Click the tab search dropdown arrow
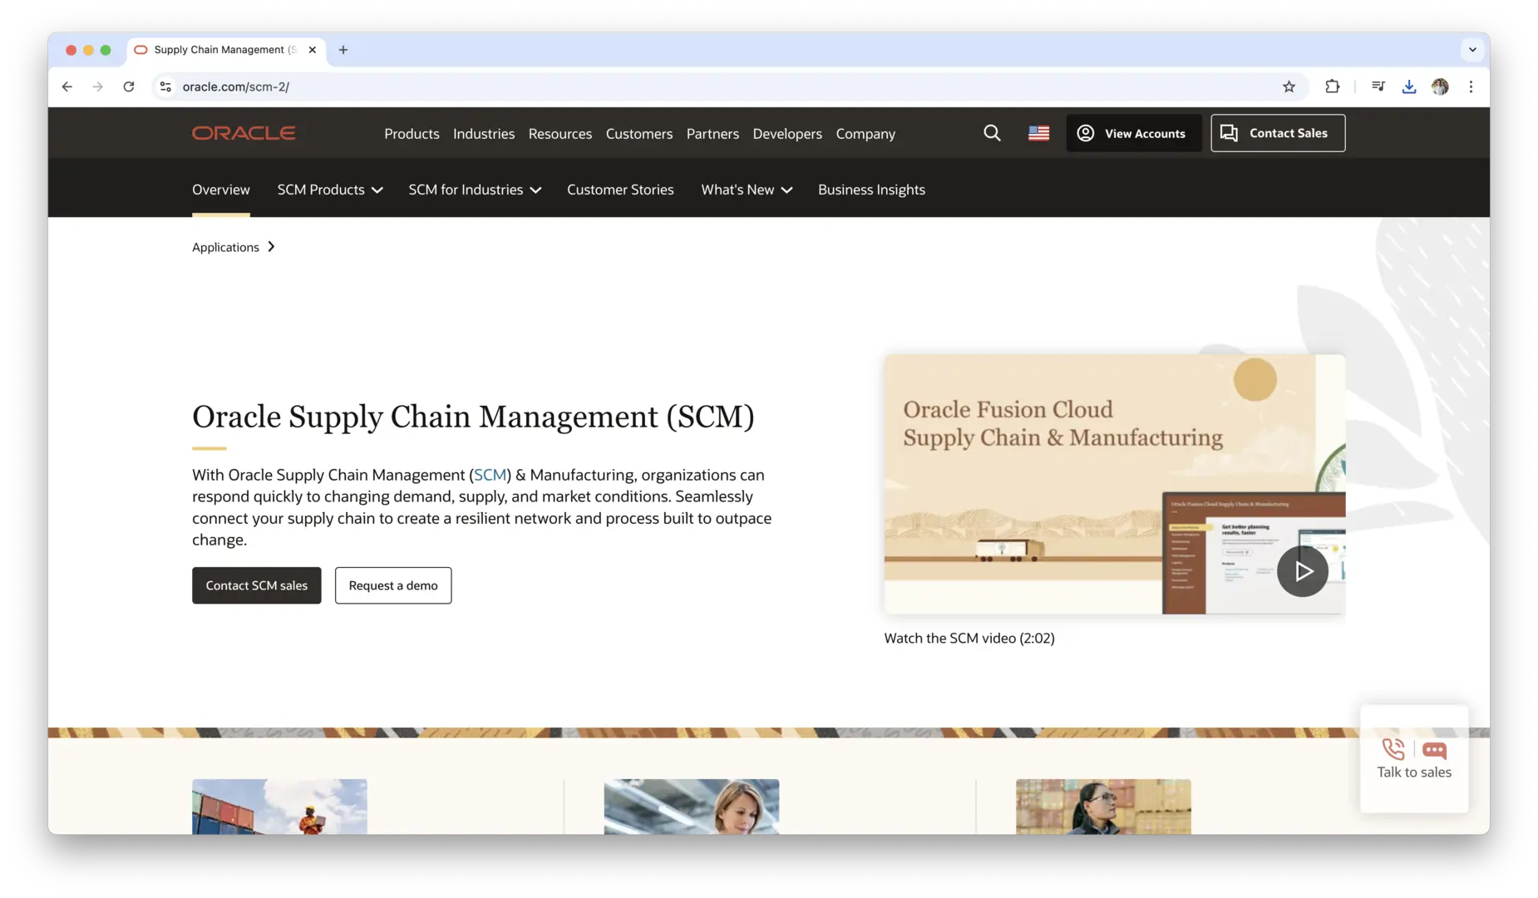The image size is (1538, 898). [1472, 50]
